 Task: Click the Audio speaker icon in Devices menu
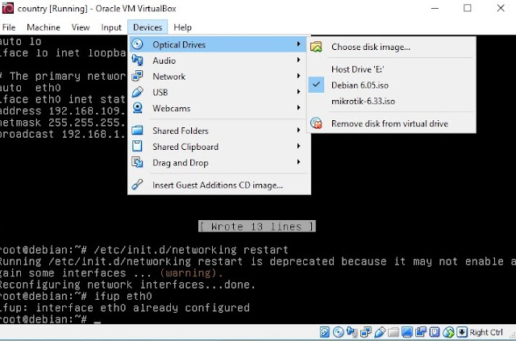137,60
